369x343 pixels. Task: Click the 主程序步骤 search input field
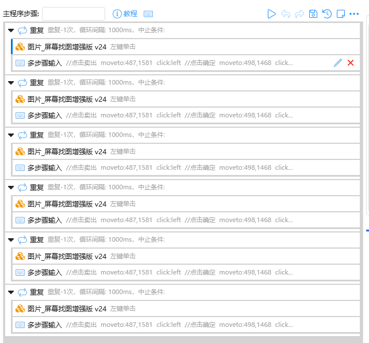tap(74, 14)
